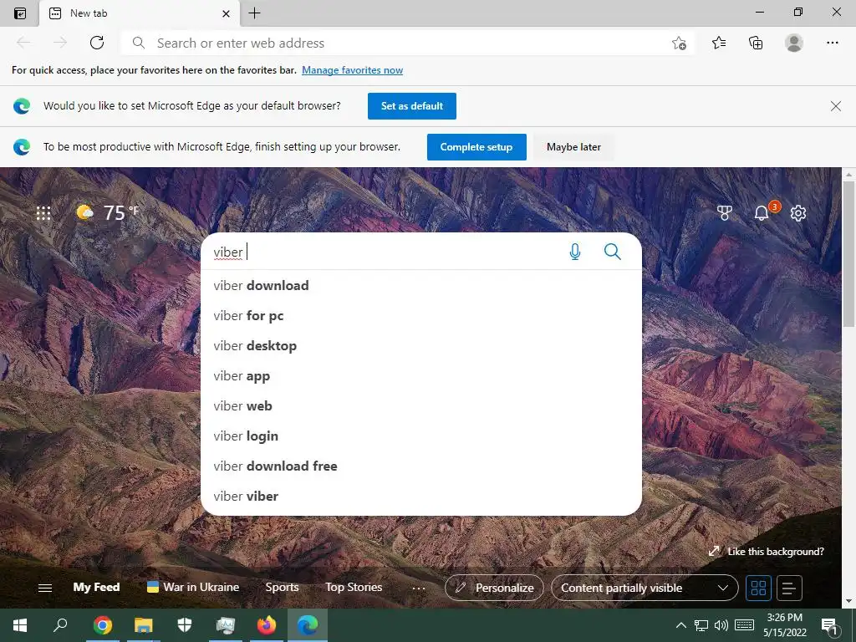Go back with the back arrow
Viewport: 856px width, 642px height.
click(23, 43)
